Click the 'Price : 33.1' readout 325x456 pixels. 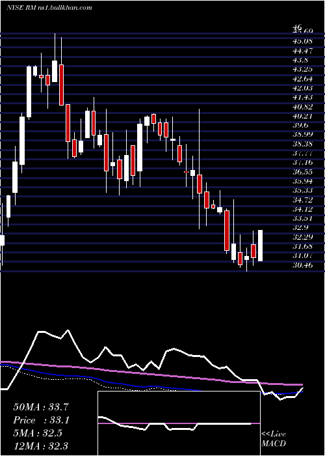pyautogui.click(x=41, y=420)
